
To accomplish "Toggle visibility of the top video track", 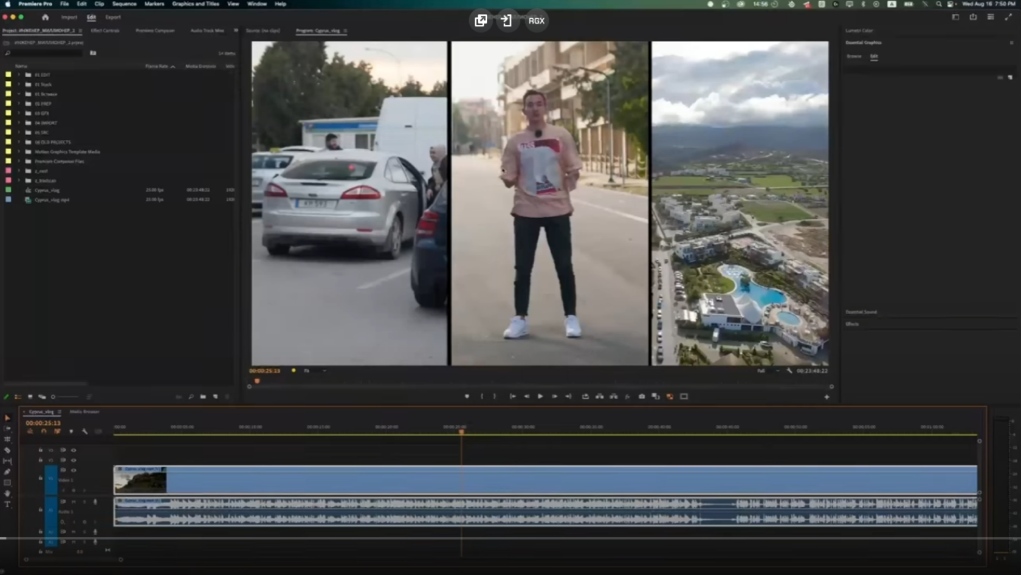I will 74,450.
